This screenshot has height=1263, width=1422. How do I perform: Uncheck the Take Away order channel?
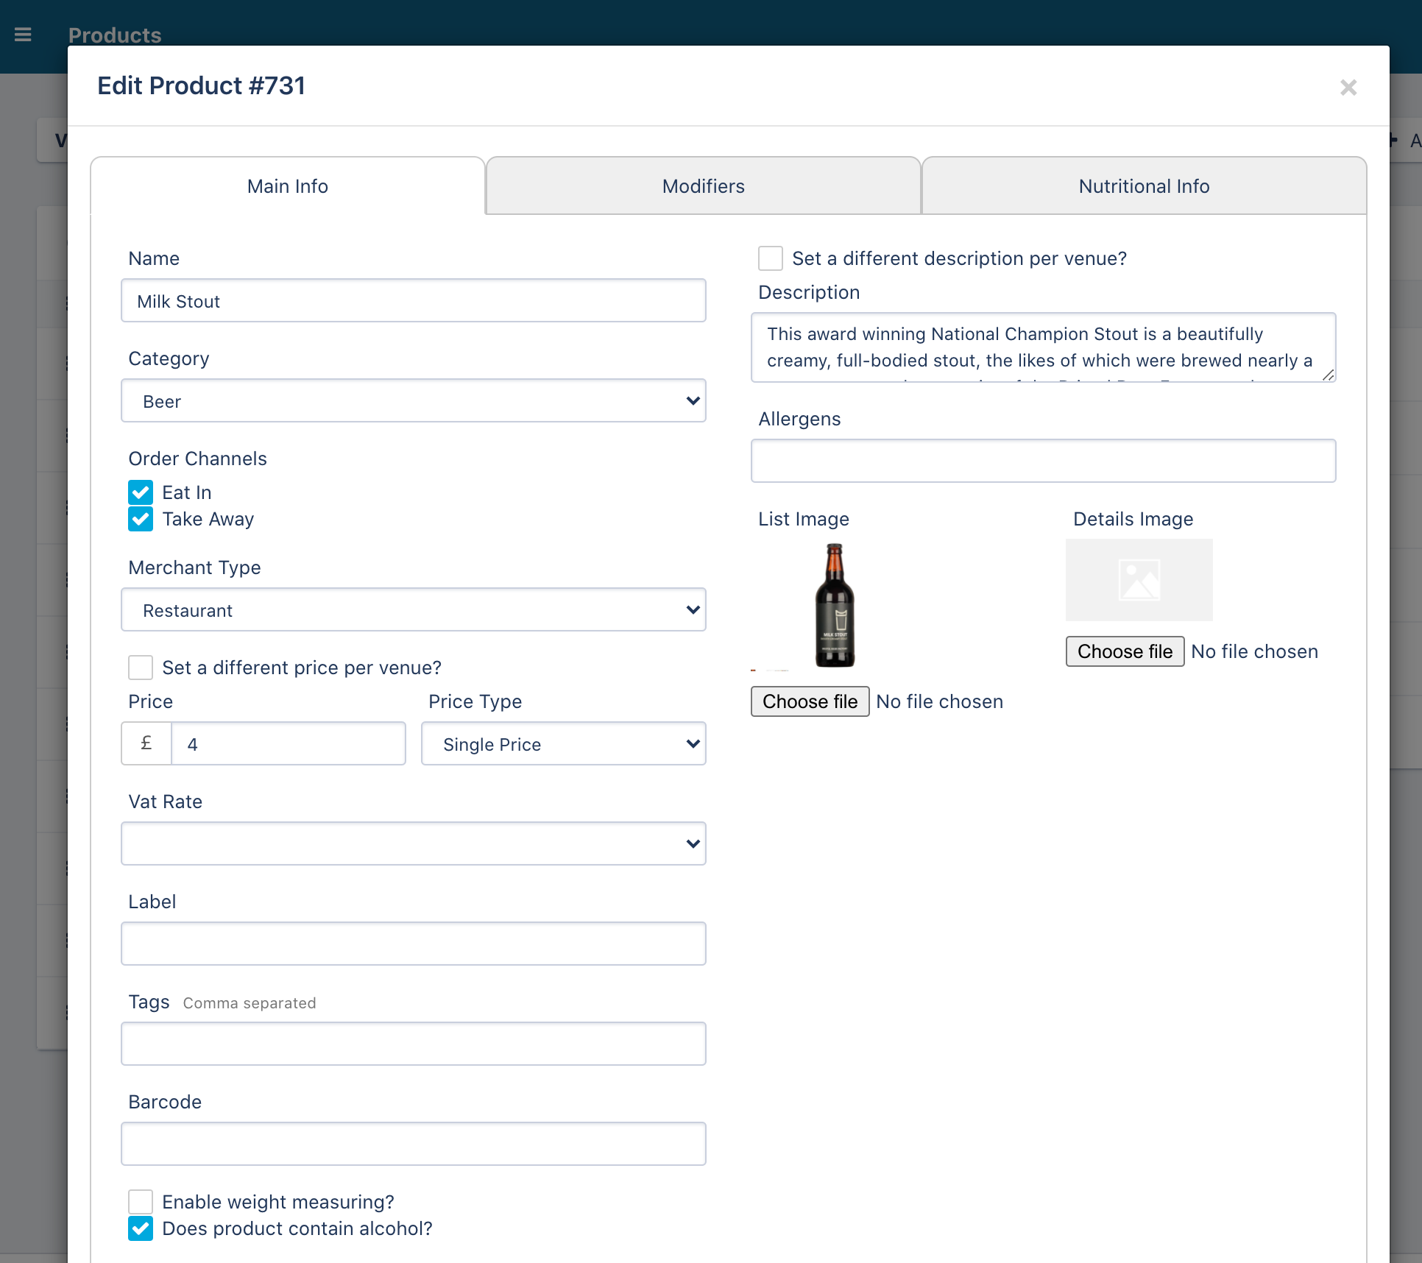[x=141, y=519]
